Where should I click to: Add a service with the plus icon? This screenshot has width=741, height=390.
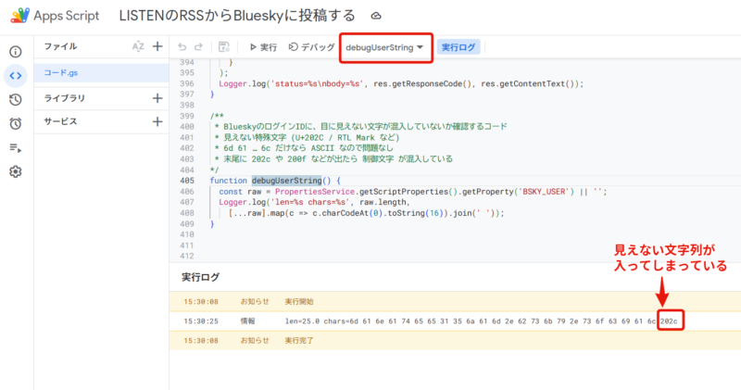tap(157, 121)
